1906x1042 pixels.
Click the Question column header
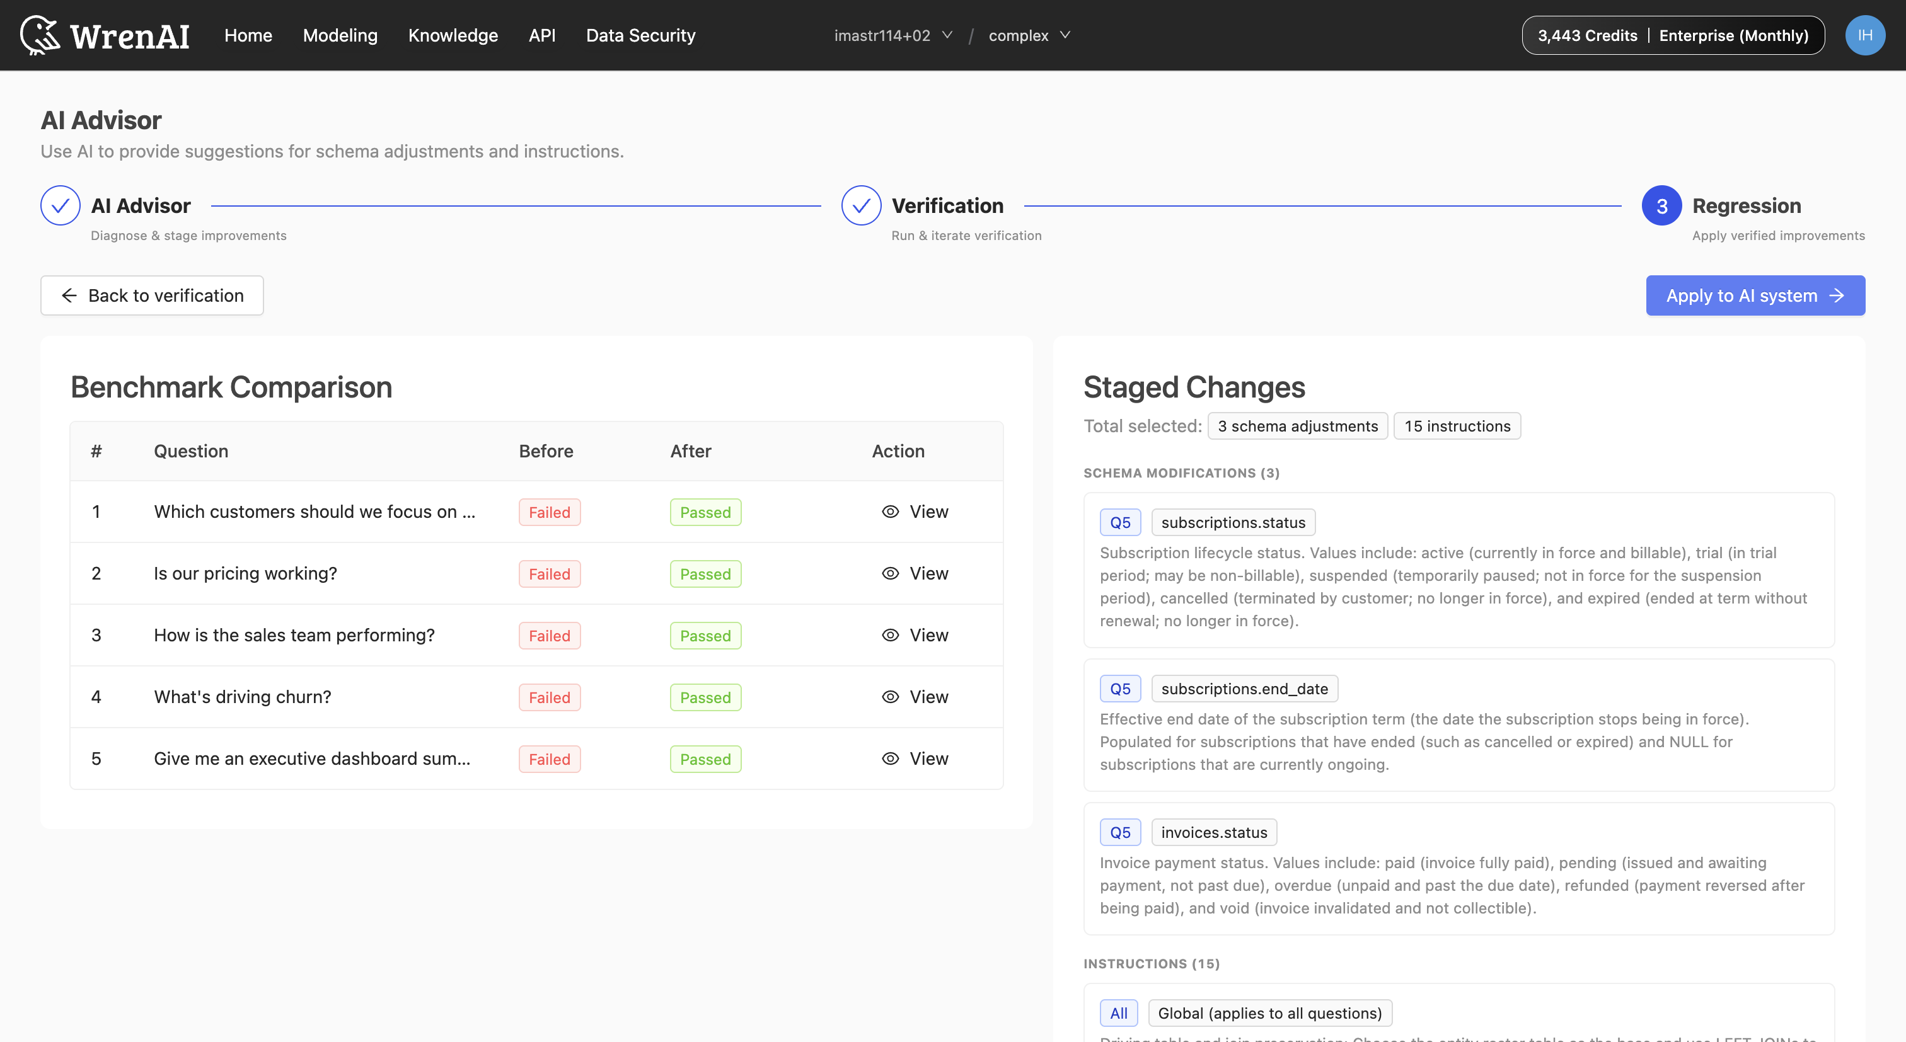coord(191,451)
